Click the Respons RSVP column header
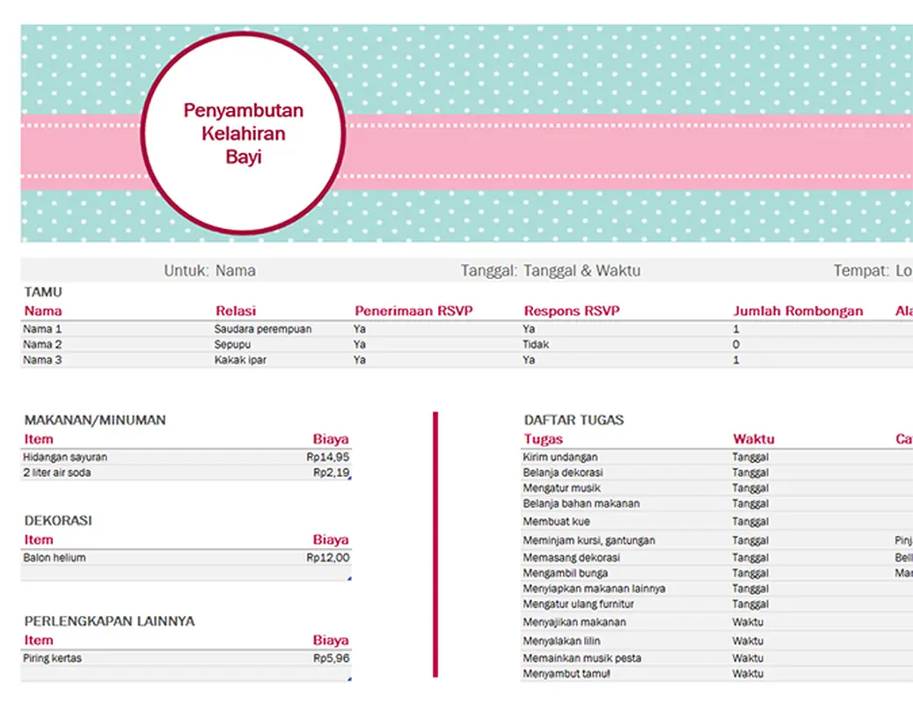 click(x=572, y=311)
